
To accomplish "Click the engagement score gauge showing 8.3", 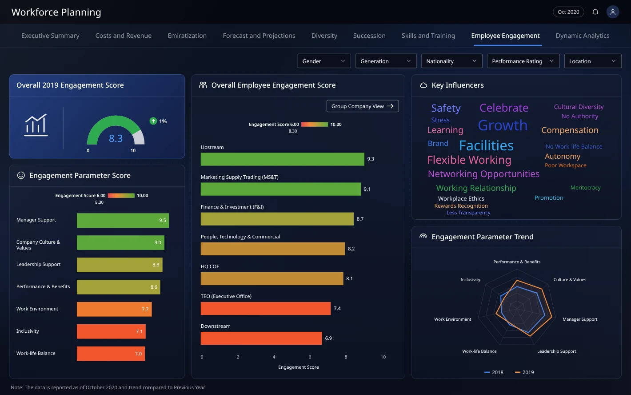I will coord(116,131).
